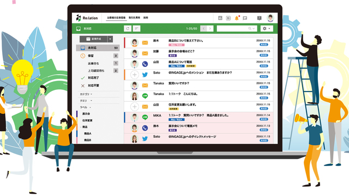Click the LINE icon on Tanaka こんにちは row

(x=145, y=96)
